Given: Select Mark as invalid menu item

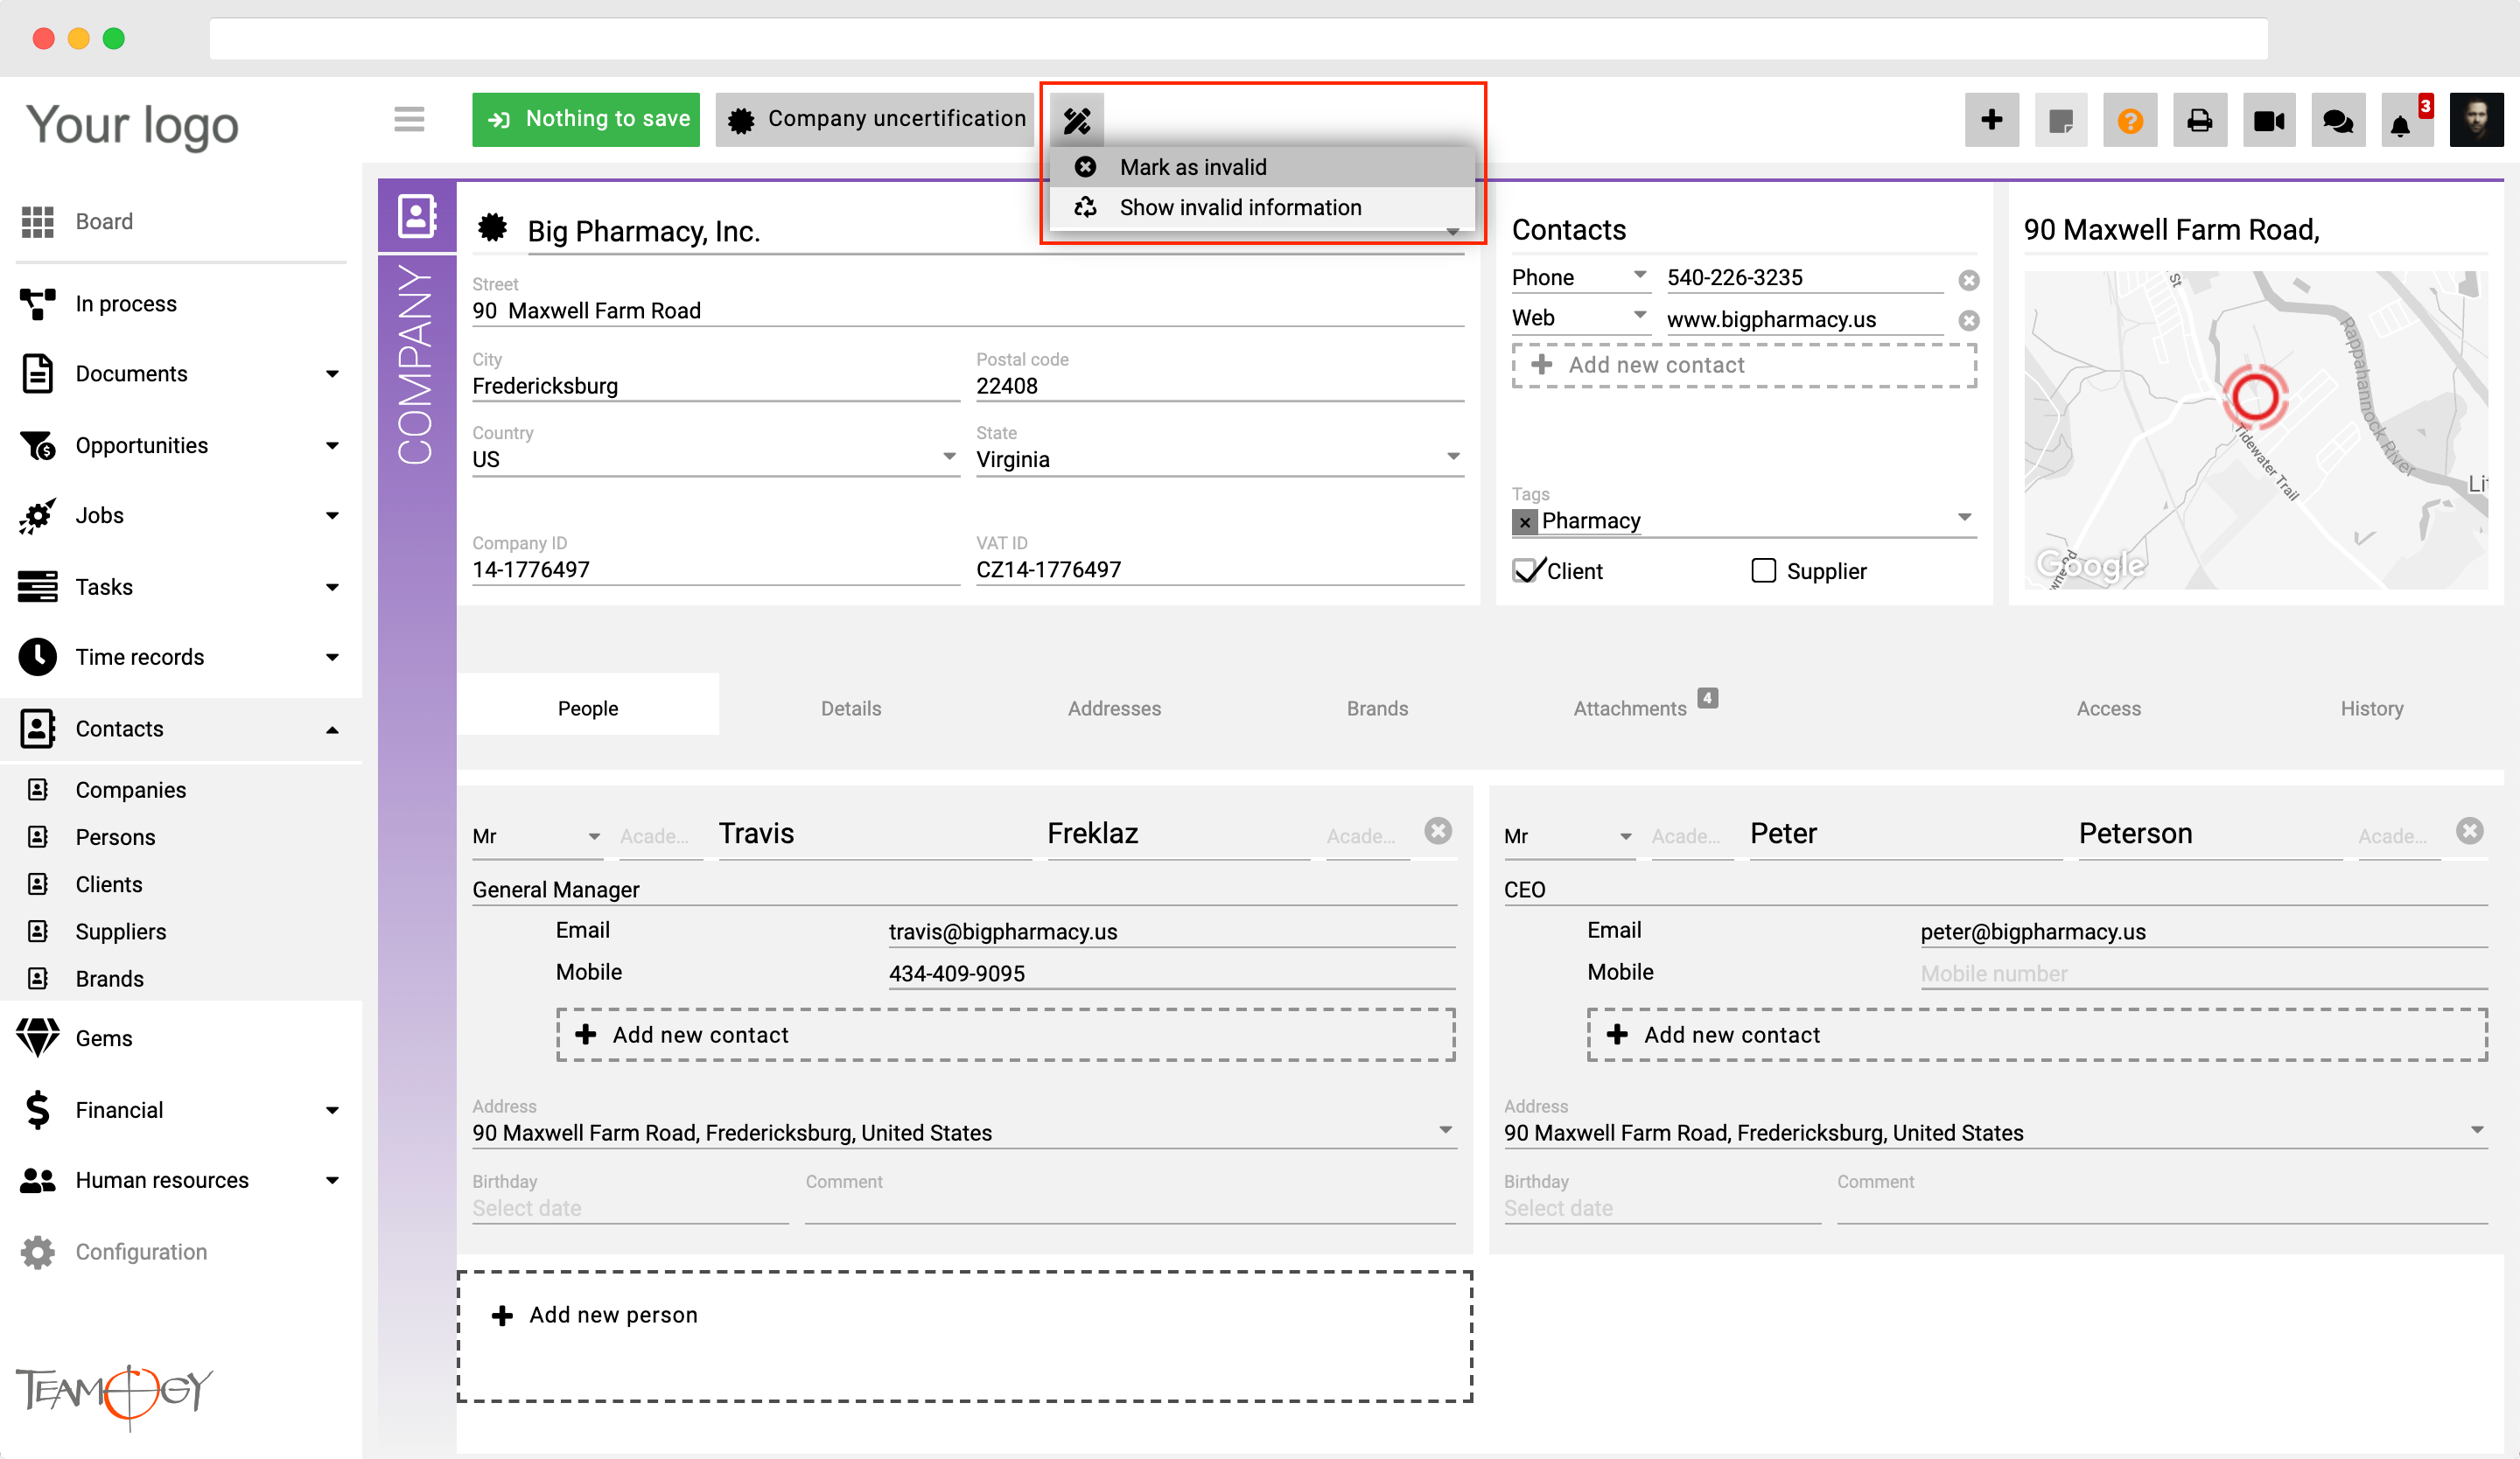Looking at the screenshot, I should 1262,167.
